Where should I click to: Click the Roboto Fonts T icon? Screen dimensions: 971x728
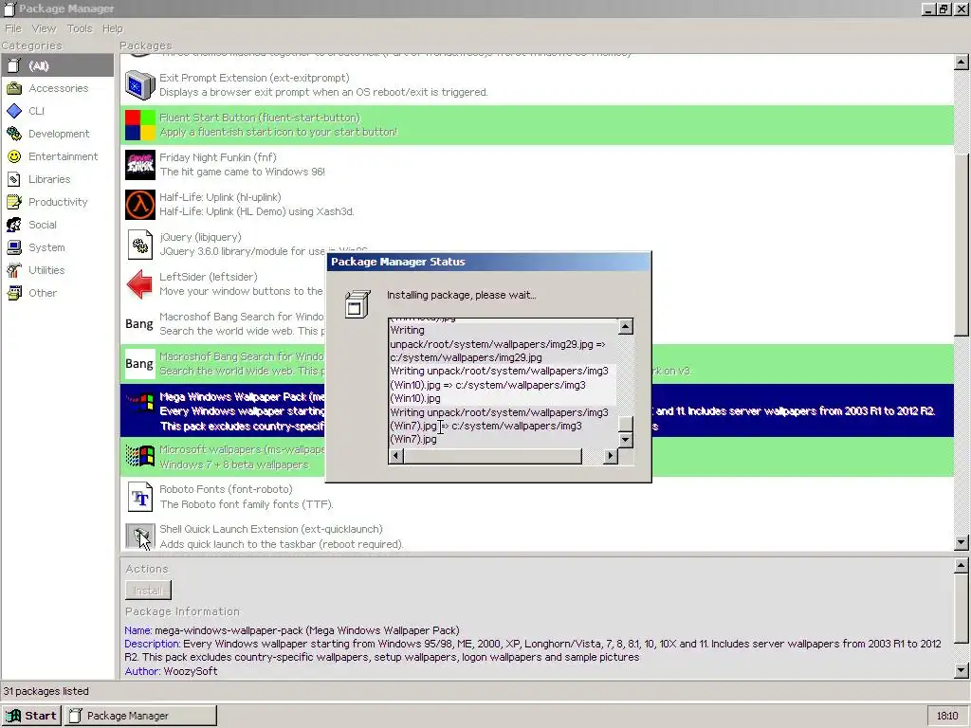point(140,497)
